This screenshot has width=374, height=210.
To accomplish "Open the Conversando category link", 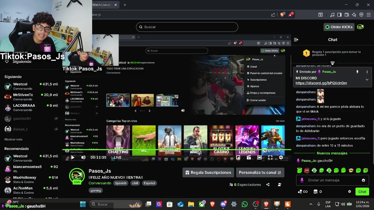I will 100,183.
